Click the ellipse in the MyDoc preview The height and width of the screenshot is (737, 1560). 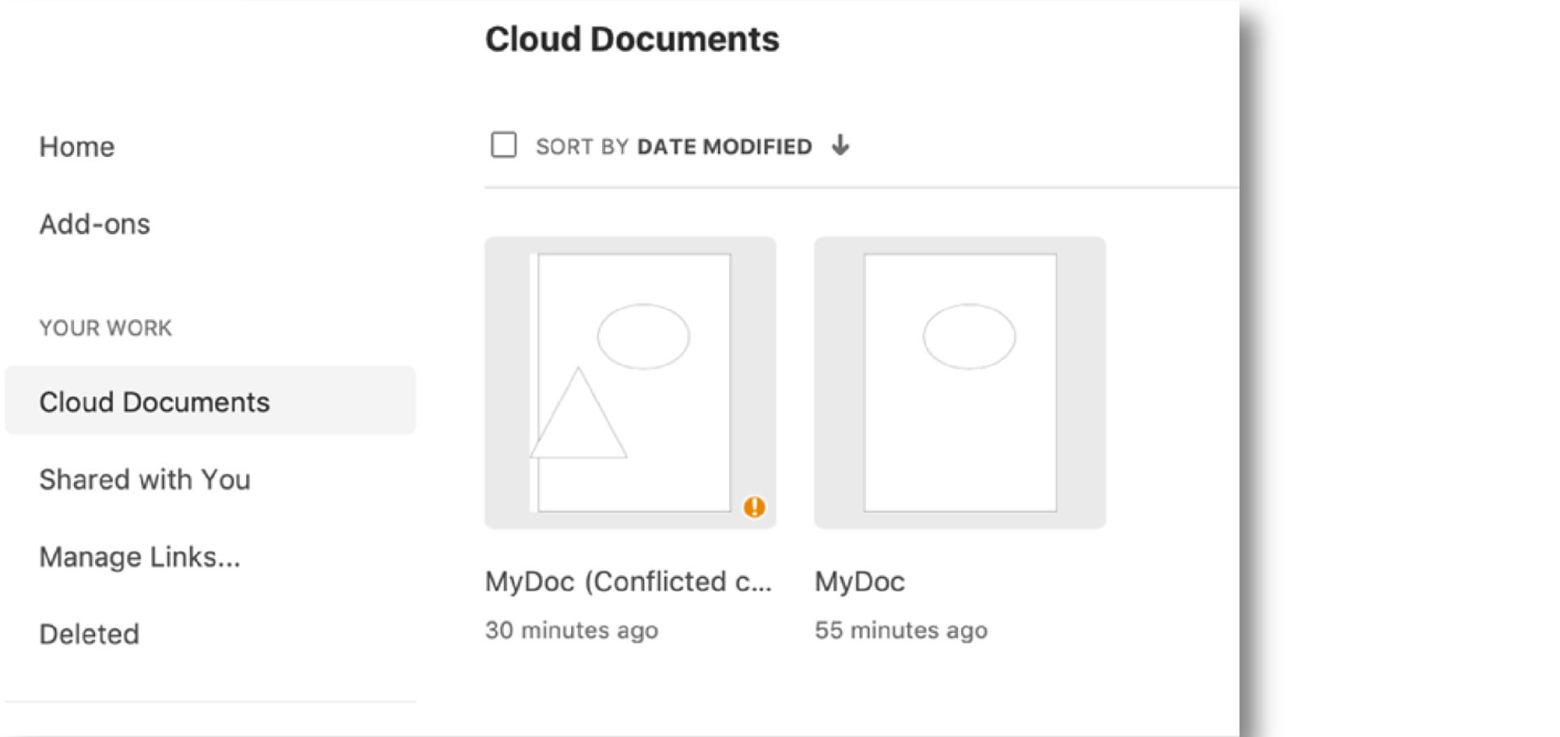[x=968, y=336]
